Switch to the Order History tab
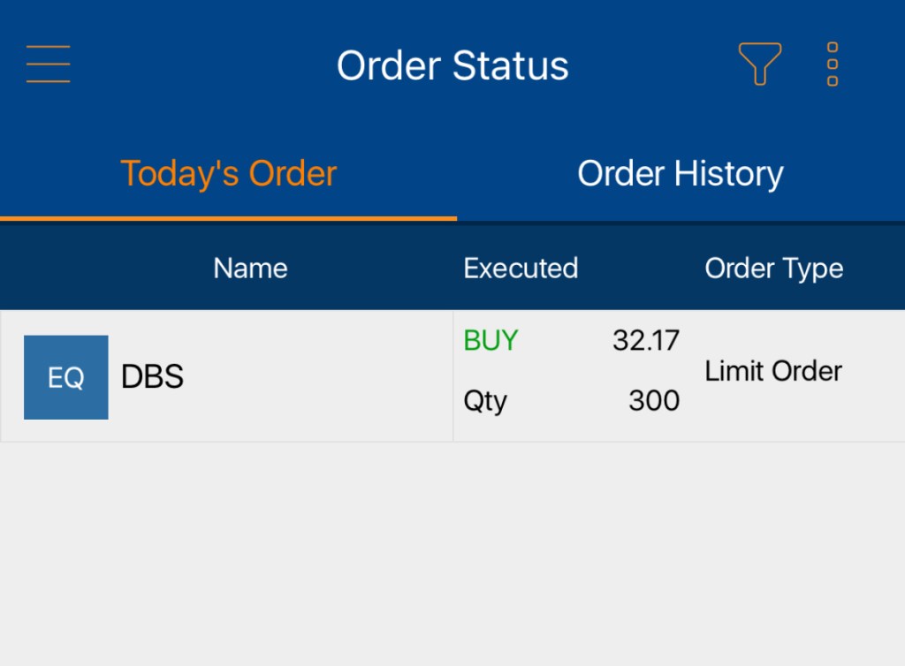Screen dimensions: 905x666 pyautogui.click(x=680, y=173)
